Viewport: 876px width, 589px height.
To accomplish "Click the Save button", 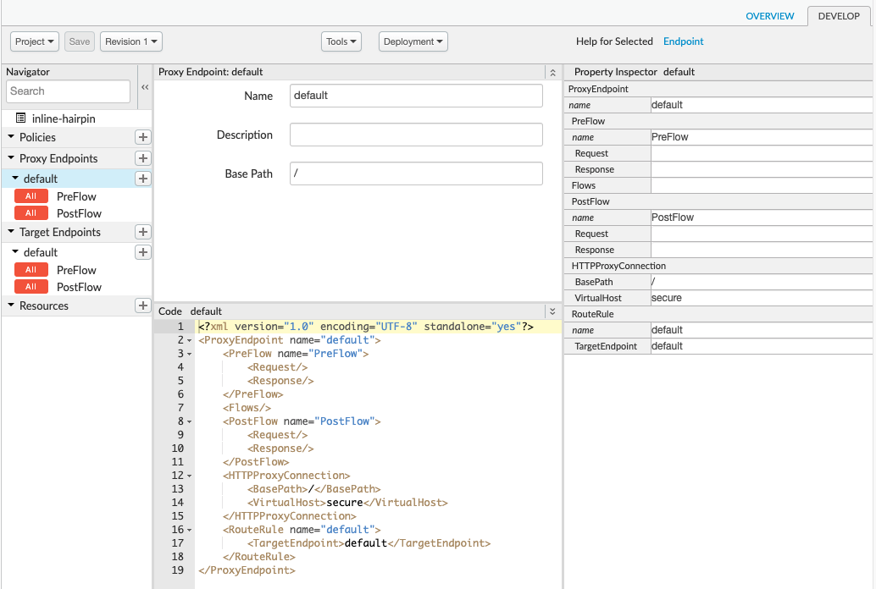I will point(80,41).
